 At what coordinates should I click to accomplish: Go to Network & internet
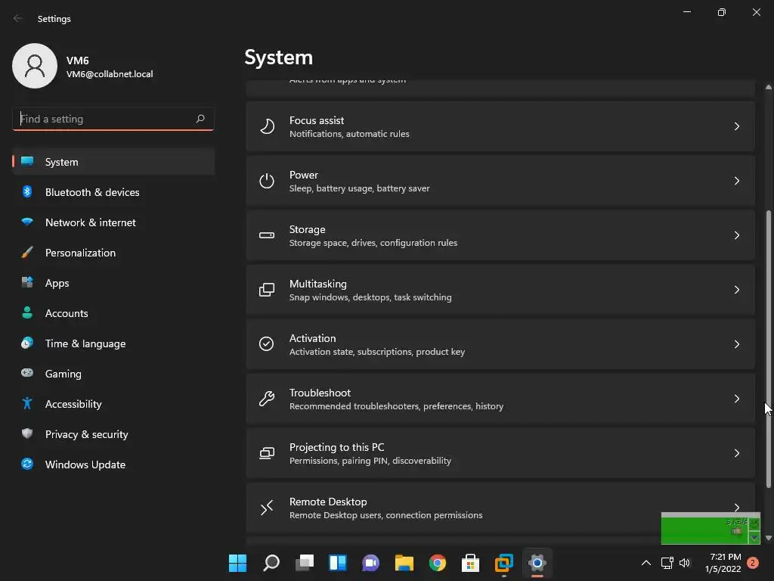click(x=113, y=222)
